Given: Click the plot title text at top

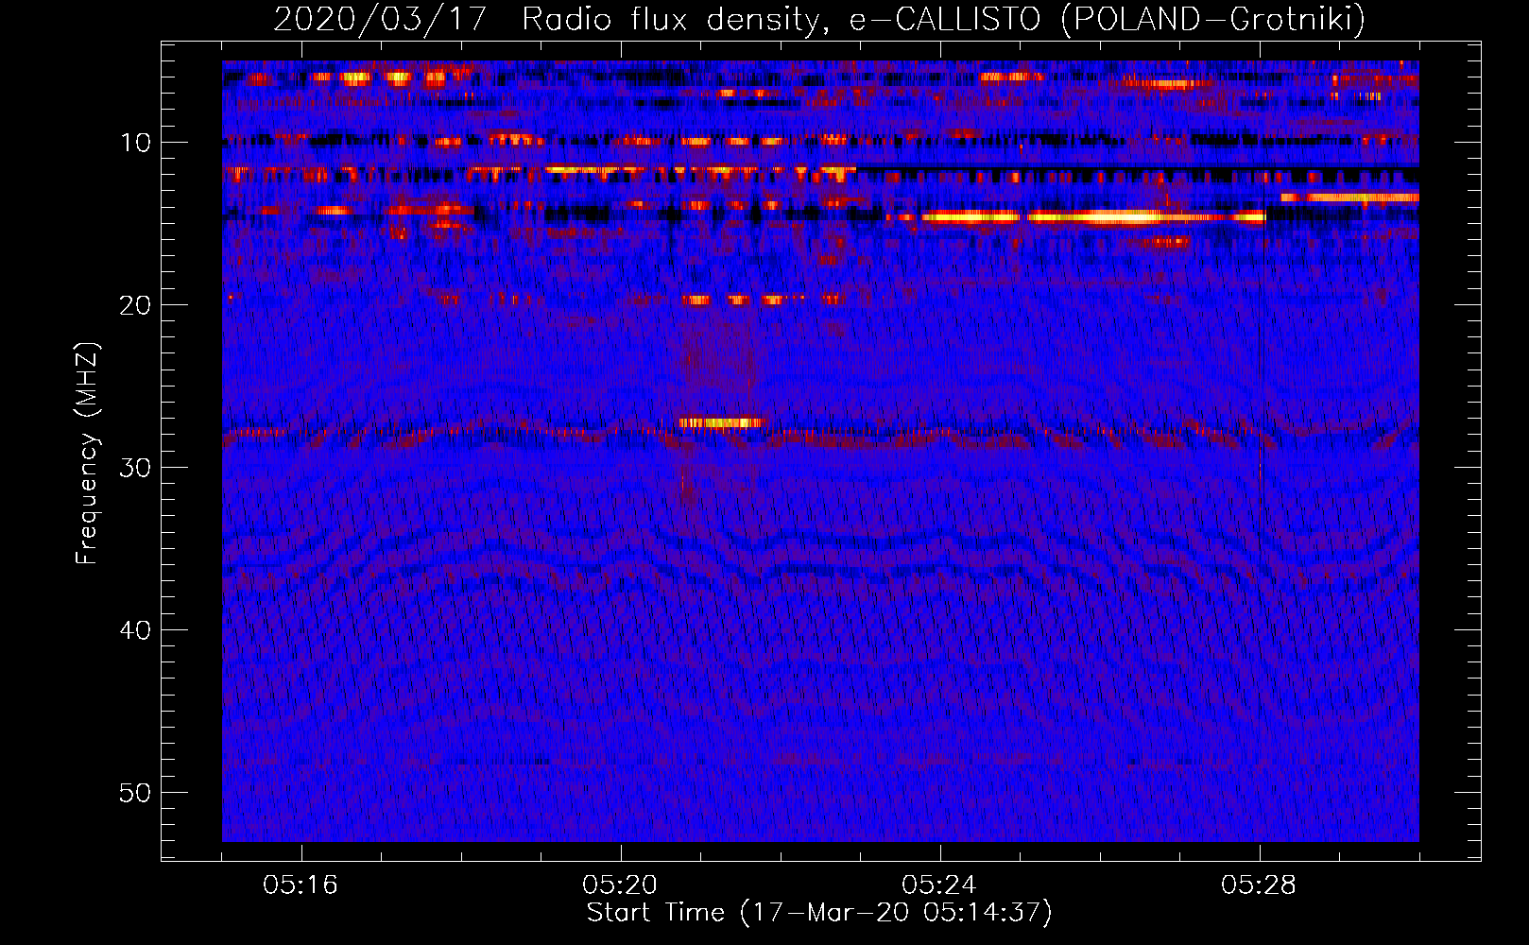Looking at the screenshot, I should pos(819,19).
